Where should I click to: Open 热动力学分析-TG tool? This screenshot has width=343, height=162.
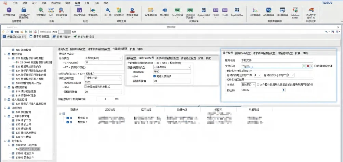[x=311, y=13]
